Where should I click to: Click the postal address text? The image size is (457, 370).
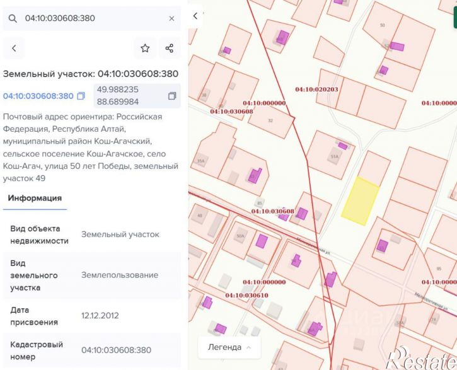coord(90,147)
